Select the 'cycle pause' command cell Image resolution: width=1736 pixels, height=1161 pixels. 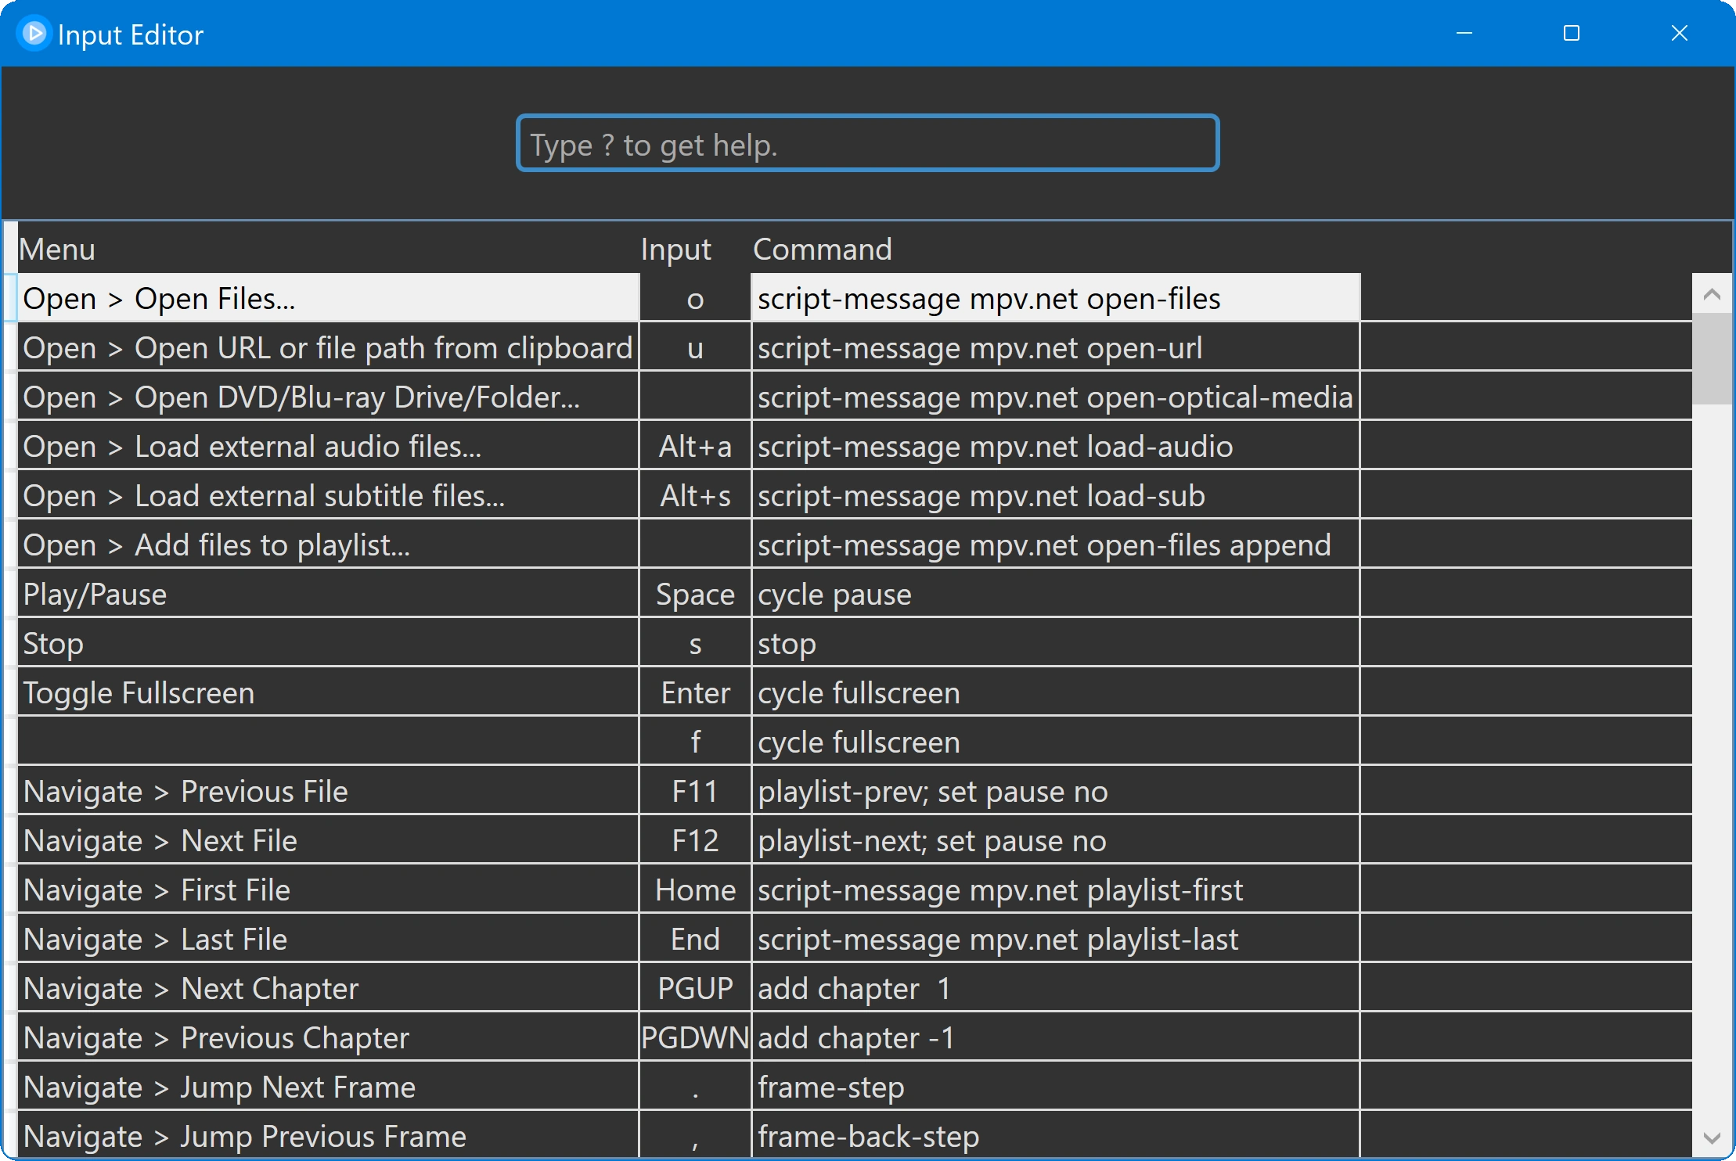[1054, 595]
